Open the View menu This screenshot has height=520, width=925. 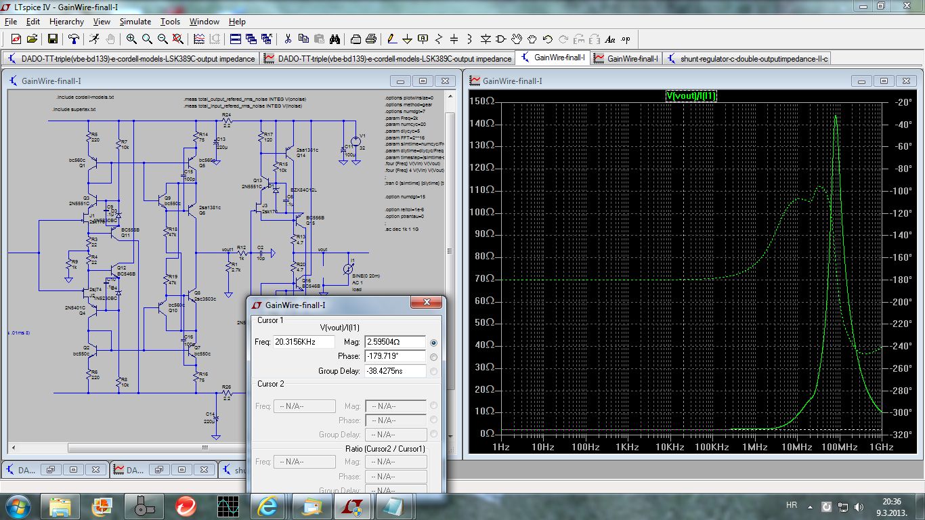coord(101,22)
